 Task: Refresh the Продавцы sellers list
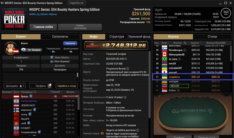pos(35,92)
